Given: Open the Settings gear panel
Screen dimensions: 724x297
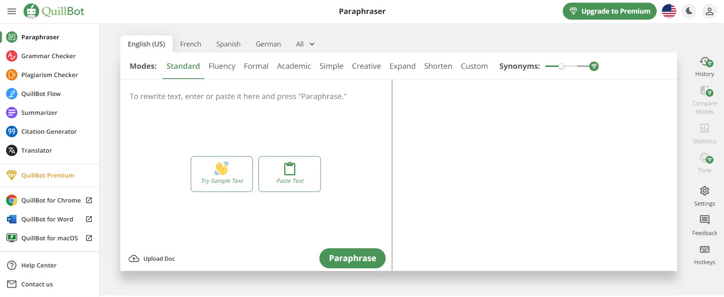Looking at the screenshot, I should pyautogui.click(x=705, y=196).
